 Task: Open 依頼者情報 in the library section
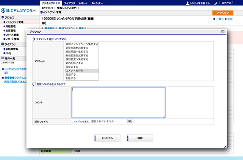tap(12, 49)
